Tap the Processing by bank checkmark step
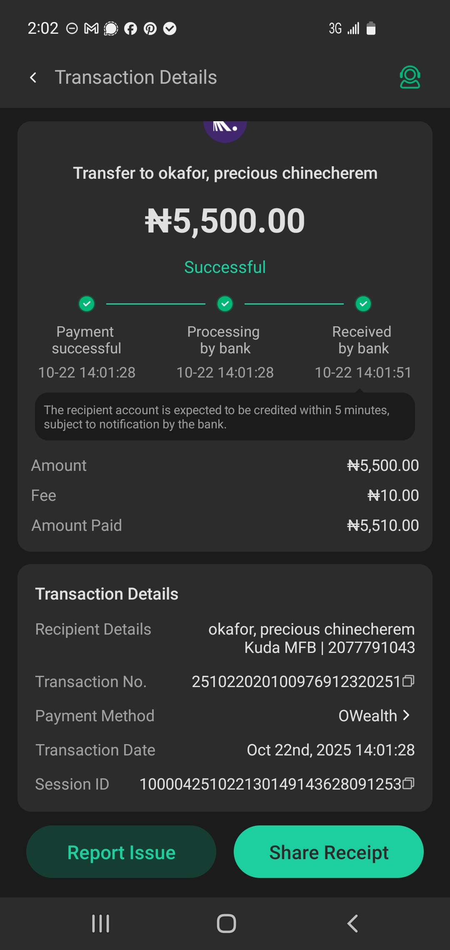Screen dimensions: 450x950 [225, 304]
